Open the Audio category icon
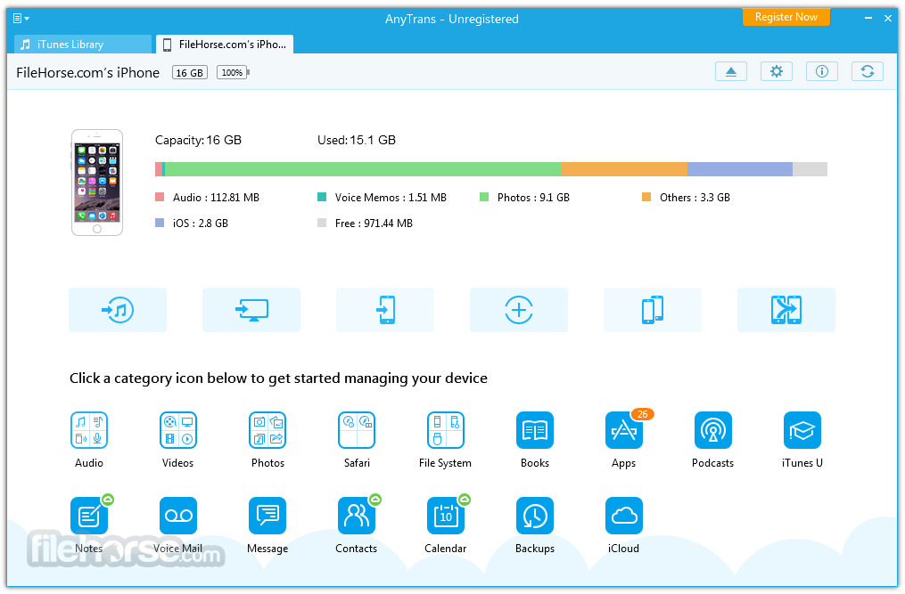Image resolution: width=905 pixels, height=594 pixels. pos(89,430)
